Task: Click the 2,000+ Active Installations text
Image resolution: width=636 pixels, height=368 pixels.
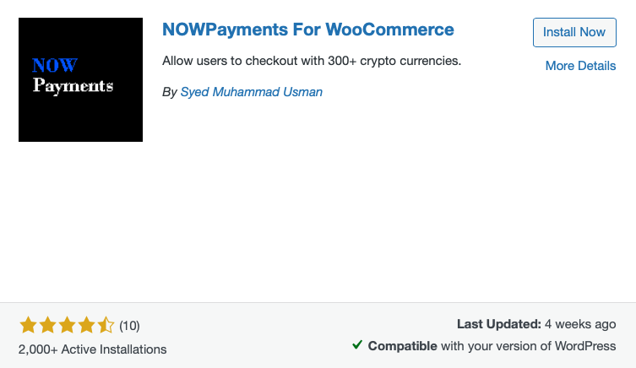Action: click(x=93, y=349)
